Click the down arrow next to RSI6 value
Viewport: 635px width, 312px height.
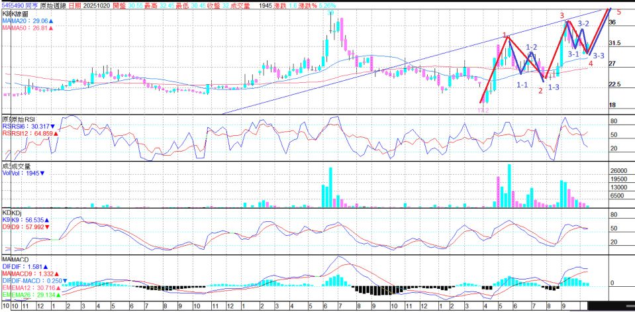52,126
